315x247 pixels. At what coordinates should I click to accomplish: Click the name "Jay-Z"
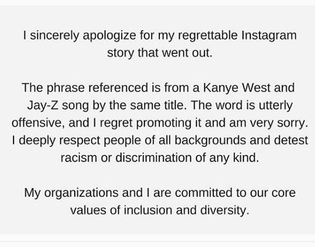(43, 105)
